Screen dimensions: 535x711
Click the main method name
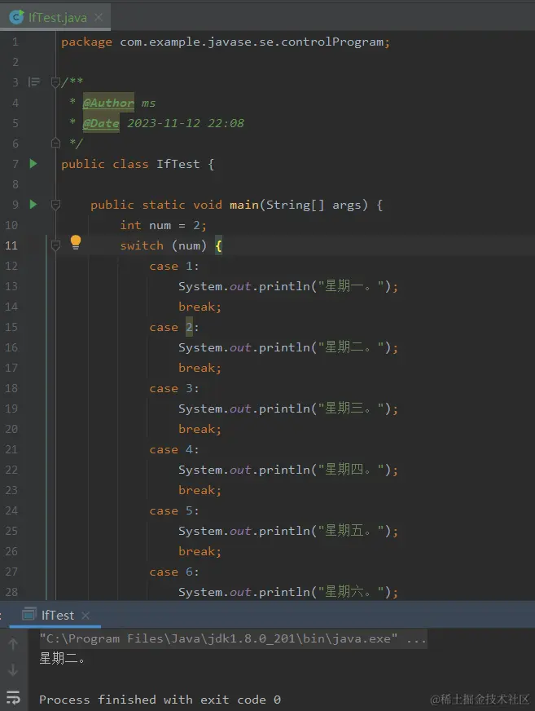[x=243, y=205]
